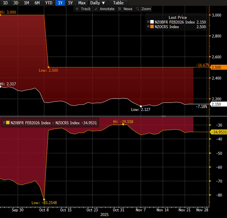Image resolution: width=227 pixels, height=218 pixels.
Task: Activate the Zoom magnifier tool
Action: tap(144, 9)
